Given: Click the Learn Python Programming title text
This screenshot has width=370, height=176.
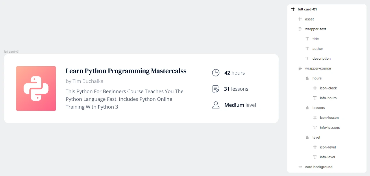Looking at the screenshot, I should click(126, 71).
